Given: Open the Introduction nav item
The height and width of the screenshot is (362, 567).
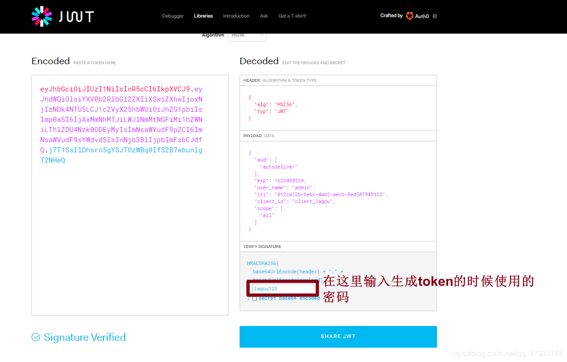Looking at the screenshot, I should click(236, 16).
